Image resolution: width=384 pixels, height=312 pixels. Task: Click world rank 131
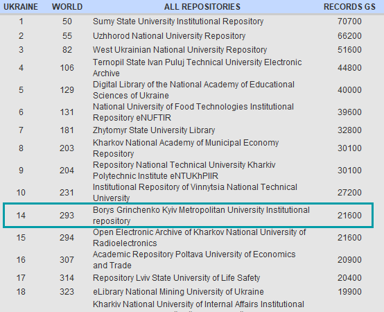67,112
